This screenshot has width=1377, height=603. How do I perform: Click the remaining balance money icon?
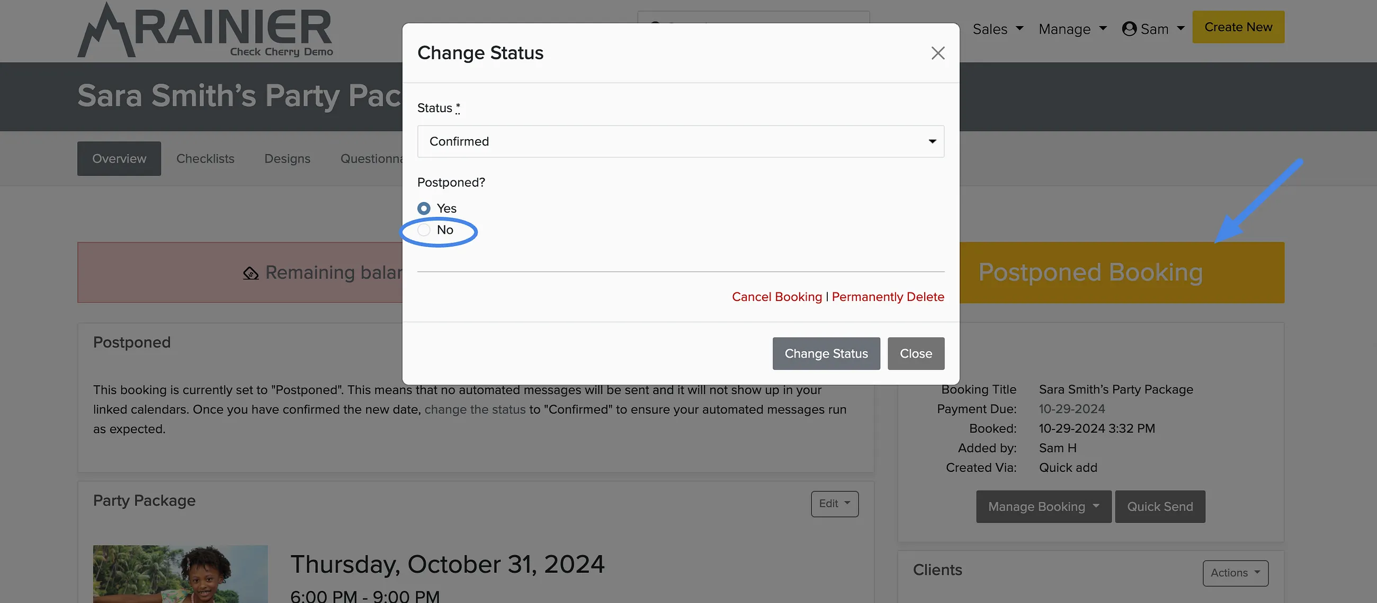(251, 273)
